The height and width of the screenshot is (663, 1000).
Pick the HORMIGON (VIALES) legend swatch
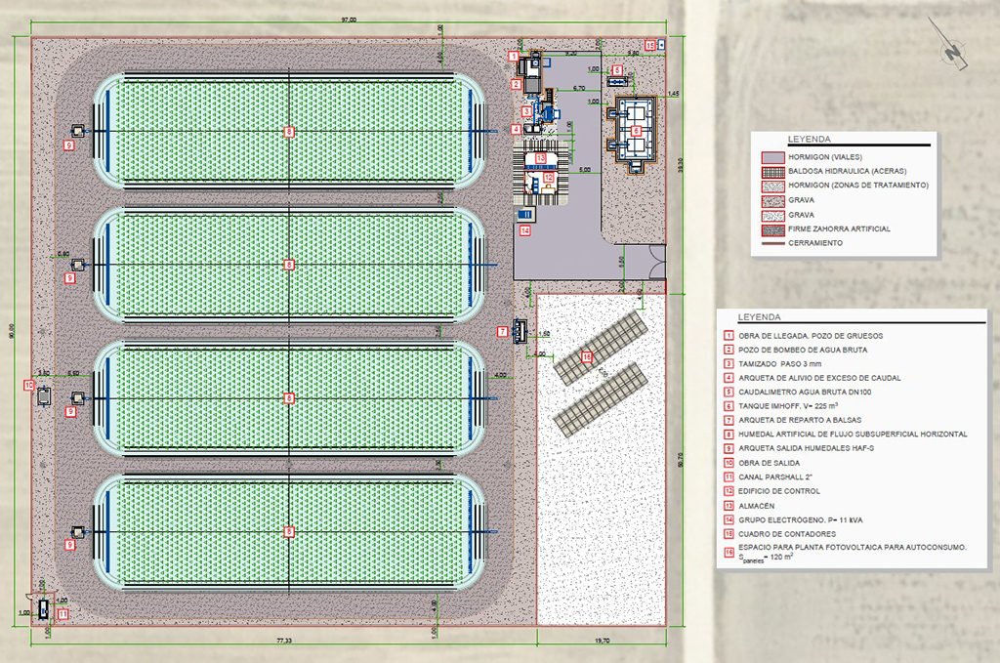coord(773,157)
